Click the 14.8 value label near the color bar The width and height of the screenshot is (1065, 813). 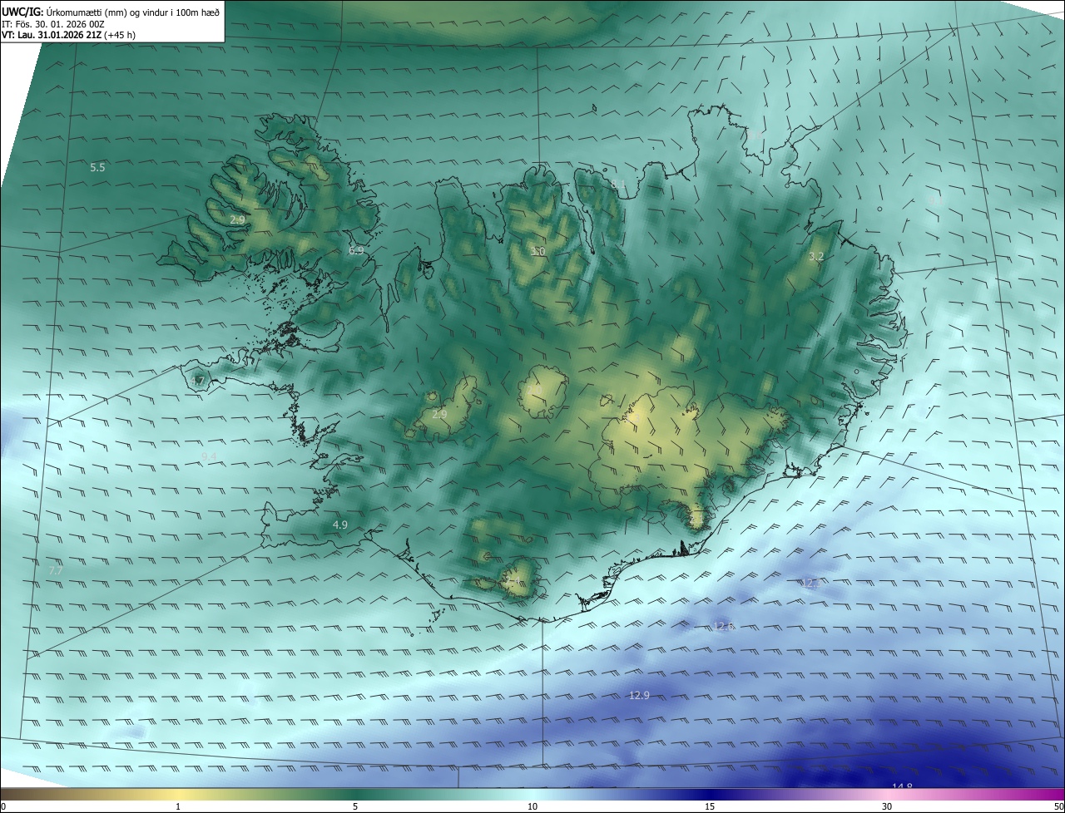click(x=902, y=786)
